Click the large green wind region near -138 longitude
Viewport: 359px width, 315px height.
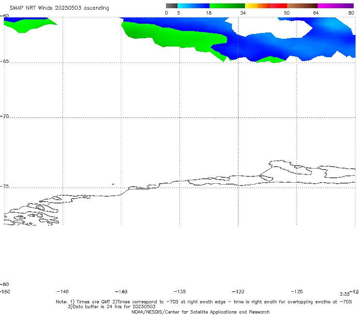174,37
